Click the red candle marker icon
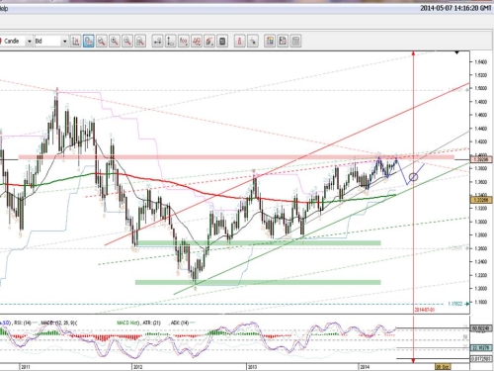This screenshot has height=371, width=494. click(x=240, y=42)
